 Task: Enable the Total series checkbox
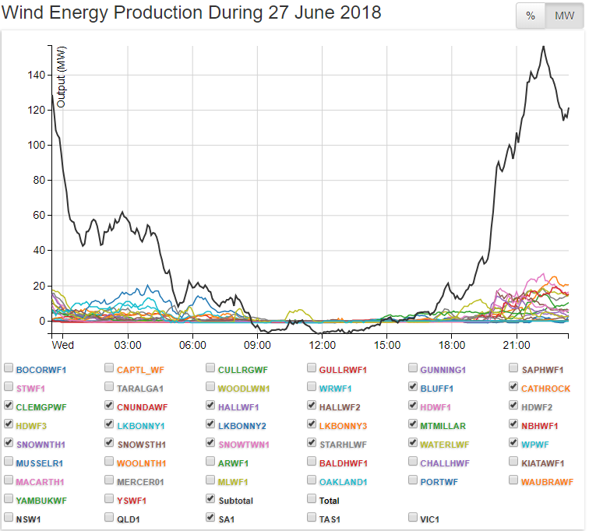[x=312, y=499]
